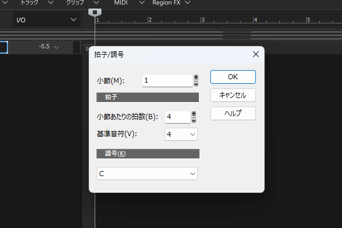Click the 小節あたりの拍数(B) input field
The image size is (342, 228).
177,117
